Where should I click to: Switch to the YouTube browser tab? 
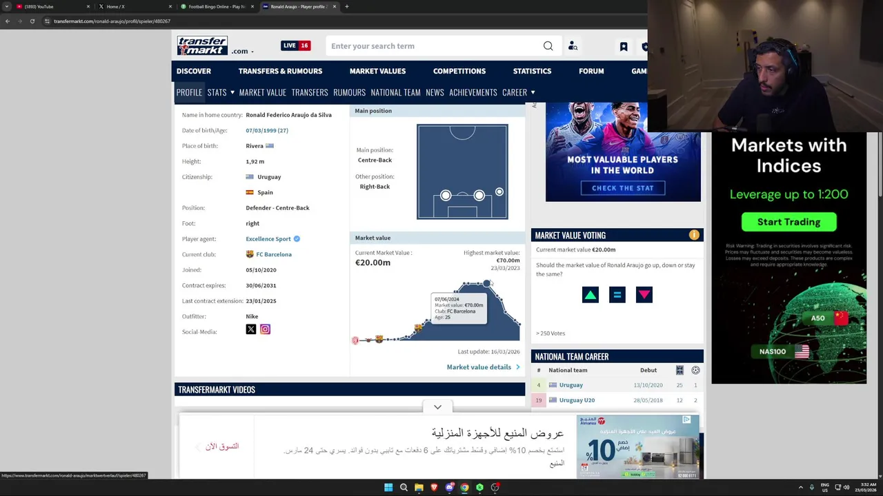pyautogui.click(x=52, y=7)
